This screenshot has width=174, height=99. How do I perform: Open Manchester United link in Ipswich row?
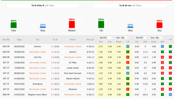(x=37, y=52)
